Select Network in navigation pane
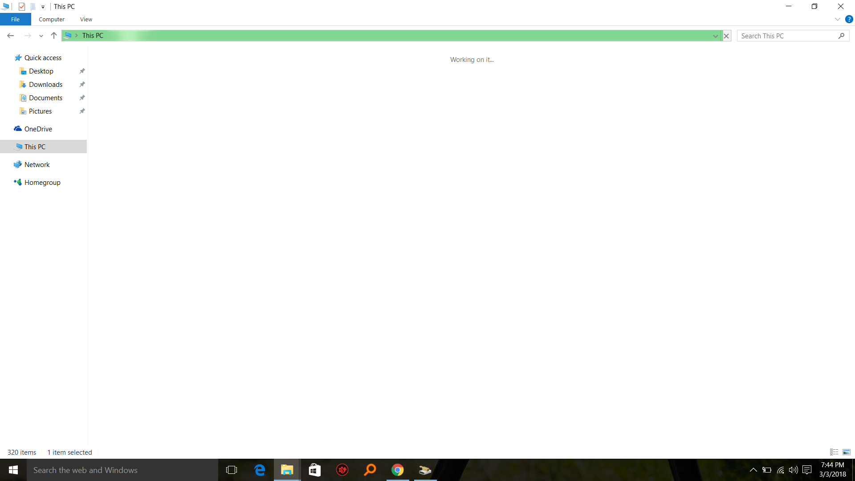 click(37, 165)
